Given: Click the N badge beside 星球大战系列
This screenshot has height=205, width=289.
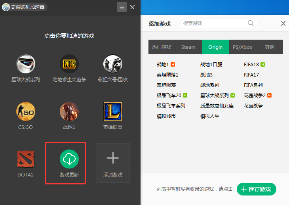Looking at the screenshot, I should (233, 96).
